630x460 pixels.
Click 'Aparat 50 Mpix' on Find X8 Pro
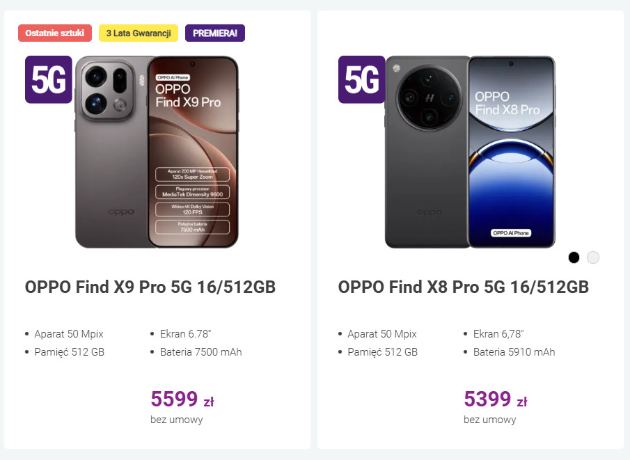[381, 334]
